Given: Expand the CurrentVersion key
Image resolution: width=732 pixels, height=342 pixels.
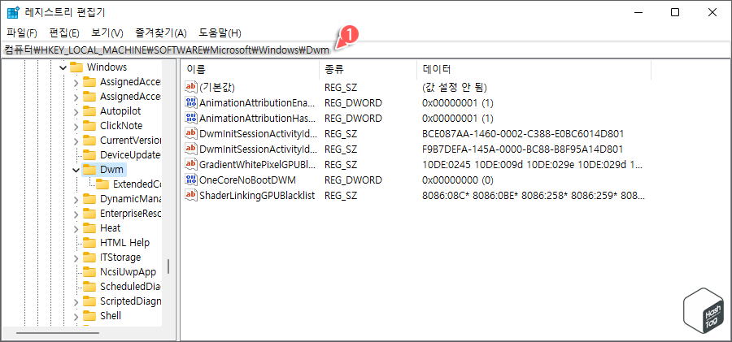Looking at the screenshot, I should pos(76,141).
